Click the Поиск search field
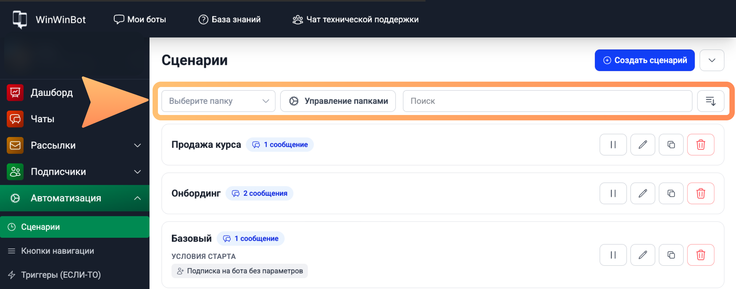 547,101
